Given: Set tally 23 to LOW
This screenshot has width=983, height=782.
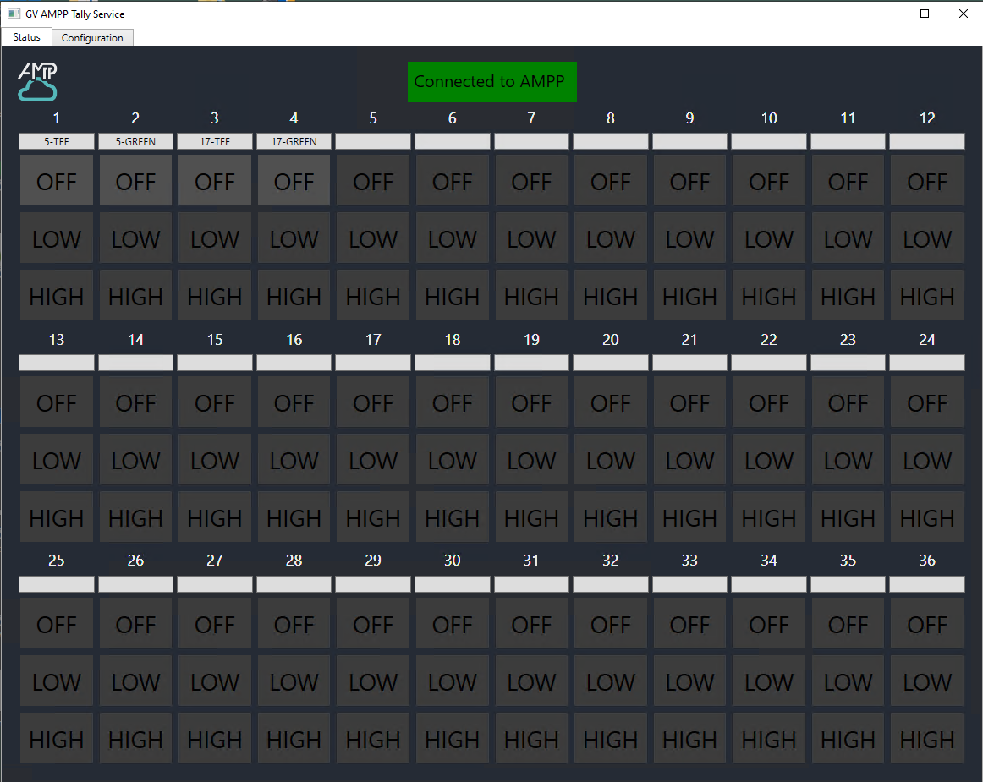Looking at the screenshot, I should (x=848, y=459).
